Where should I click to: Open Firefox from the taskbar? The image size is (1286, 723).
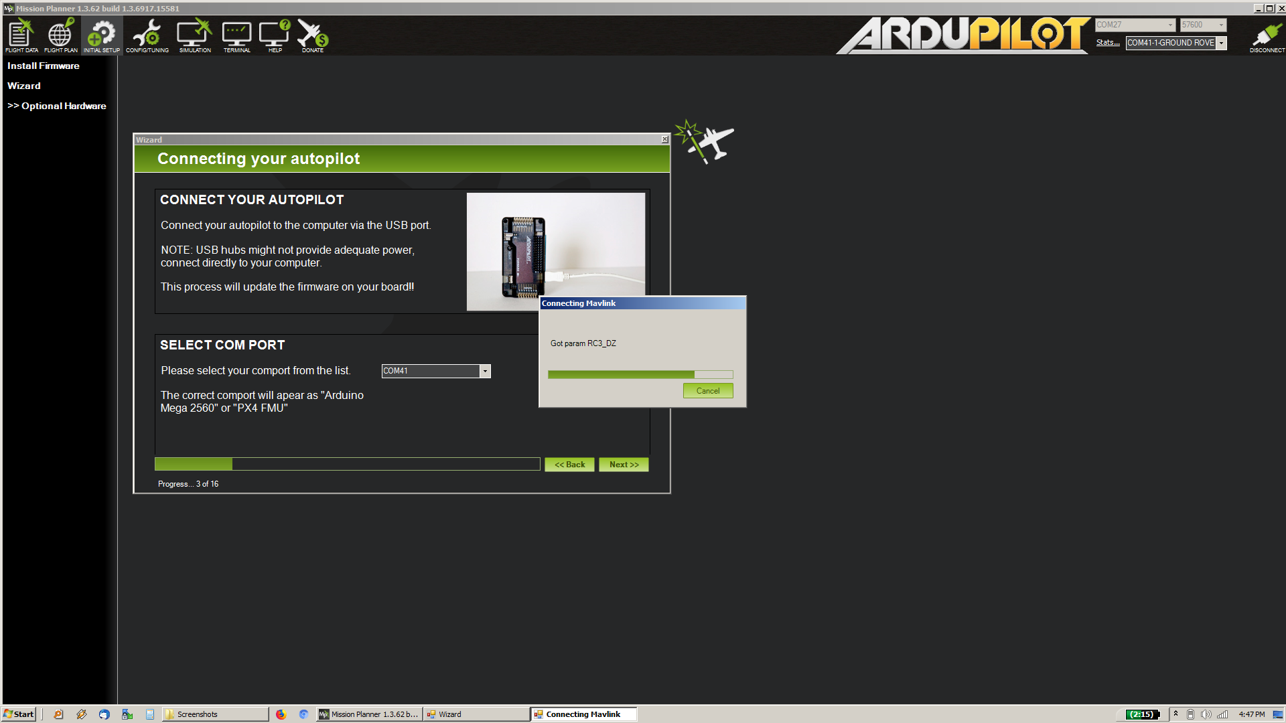(281, 714)
